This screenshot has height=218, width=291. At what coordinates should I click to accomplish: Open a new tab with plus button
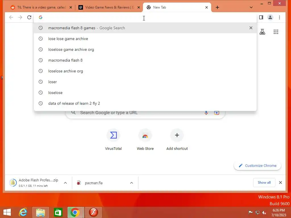217,7
